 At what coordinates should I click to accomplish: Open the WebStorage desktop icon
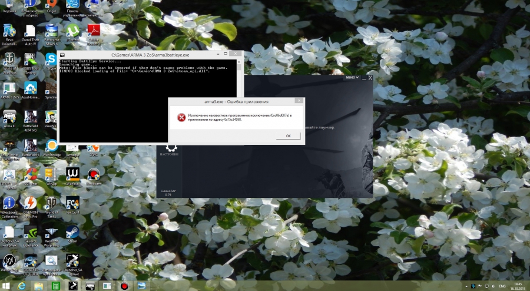(x=52, y=148)
